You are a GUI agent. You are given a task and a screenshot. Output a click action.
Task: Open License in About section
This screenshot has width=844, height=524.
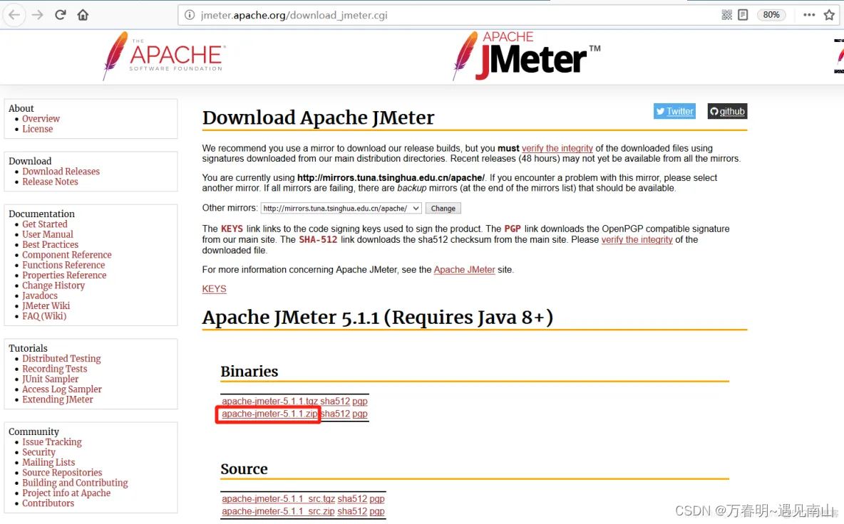38,129
